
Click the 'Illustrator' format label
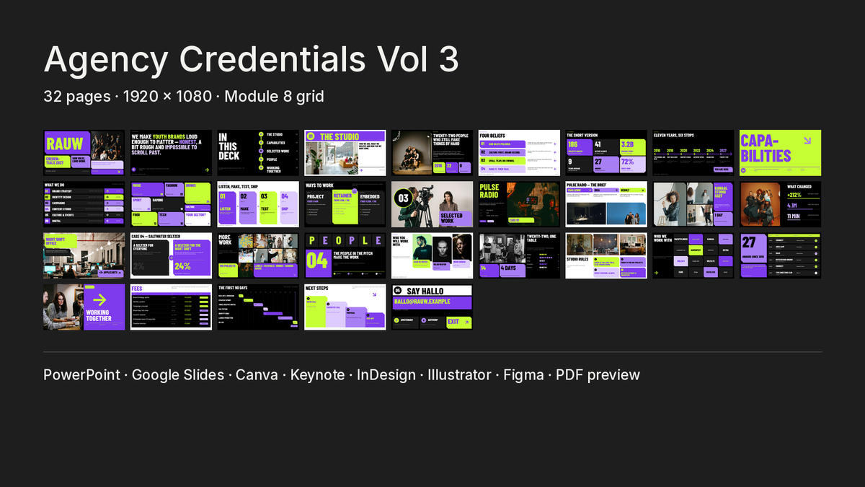click(459, 374)
